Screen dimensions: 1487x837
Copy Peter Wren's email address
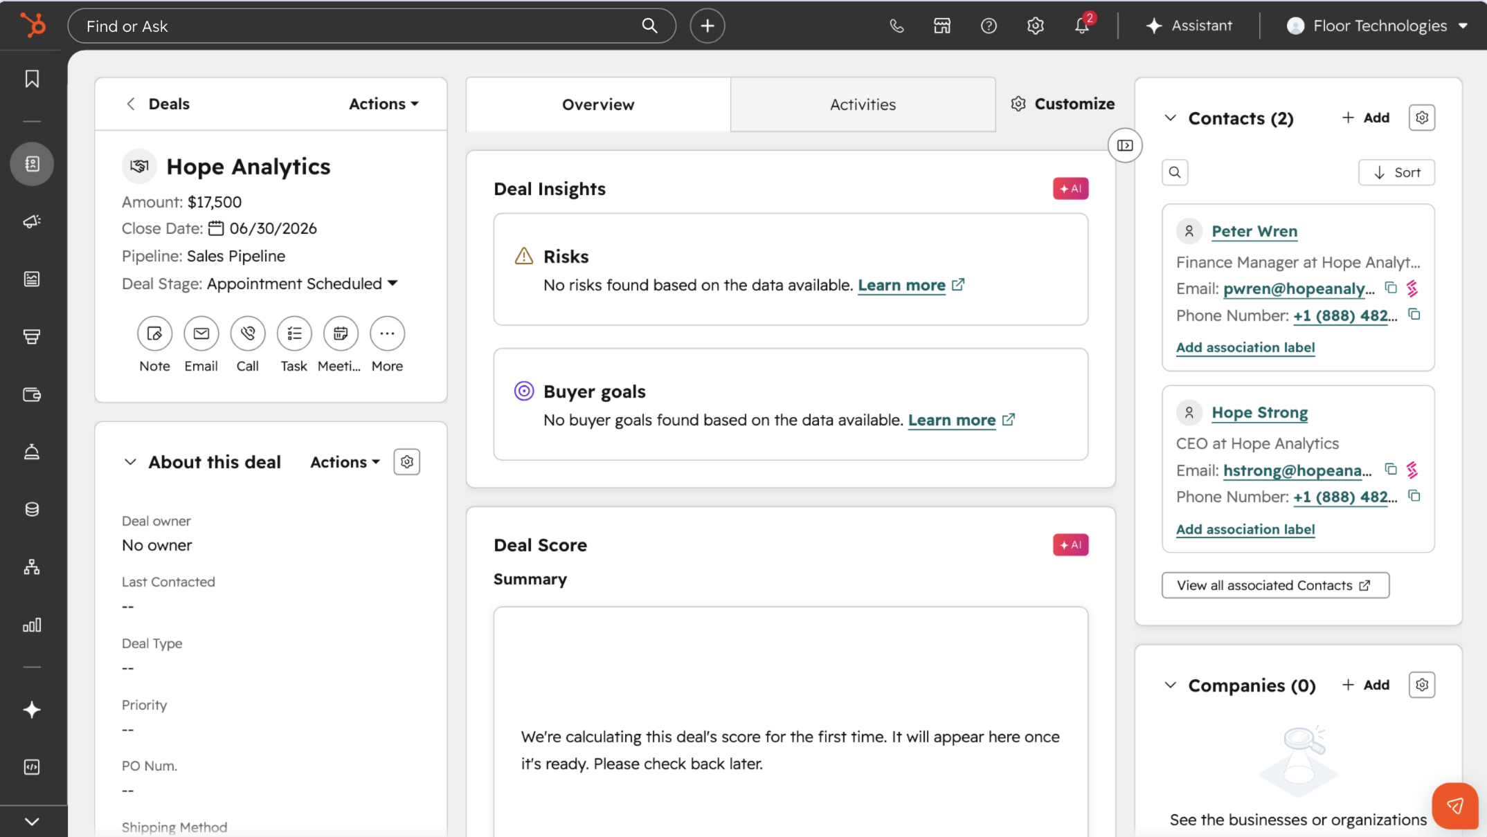1390,288
